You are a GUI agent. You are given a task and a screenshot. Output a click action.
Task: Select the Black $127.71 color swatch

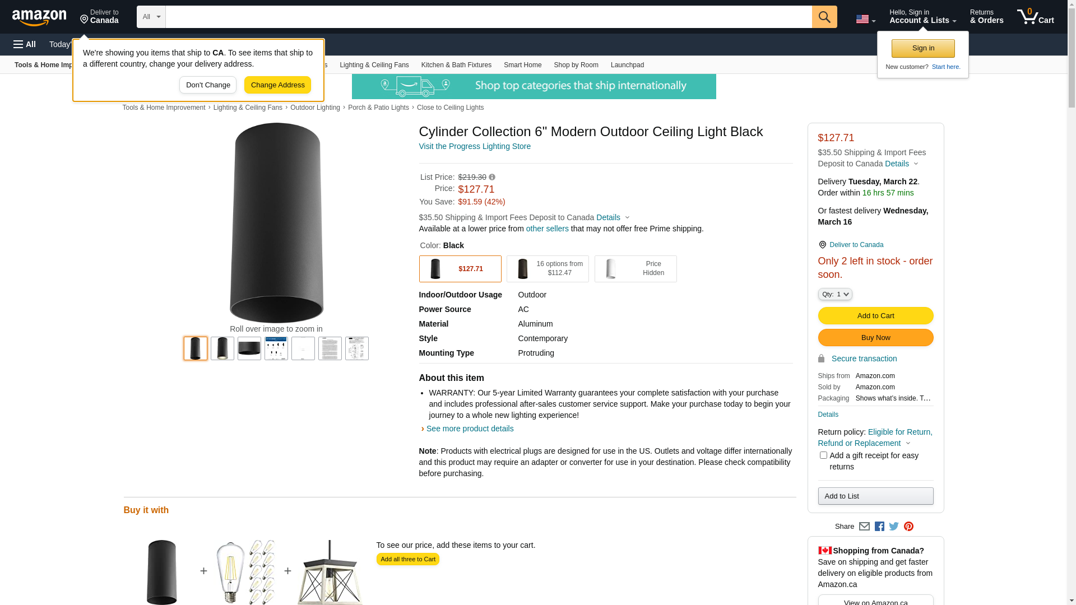coord(460,269)
